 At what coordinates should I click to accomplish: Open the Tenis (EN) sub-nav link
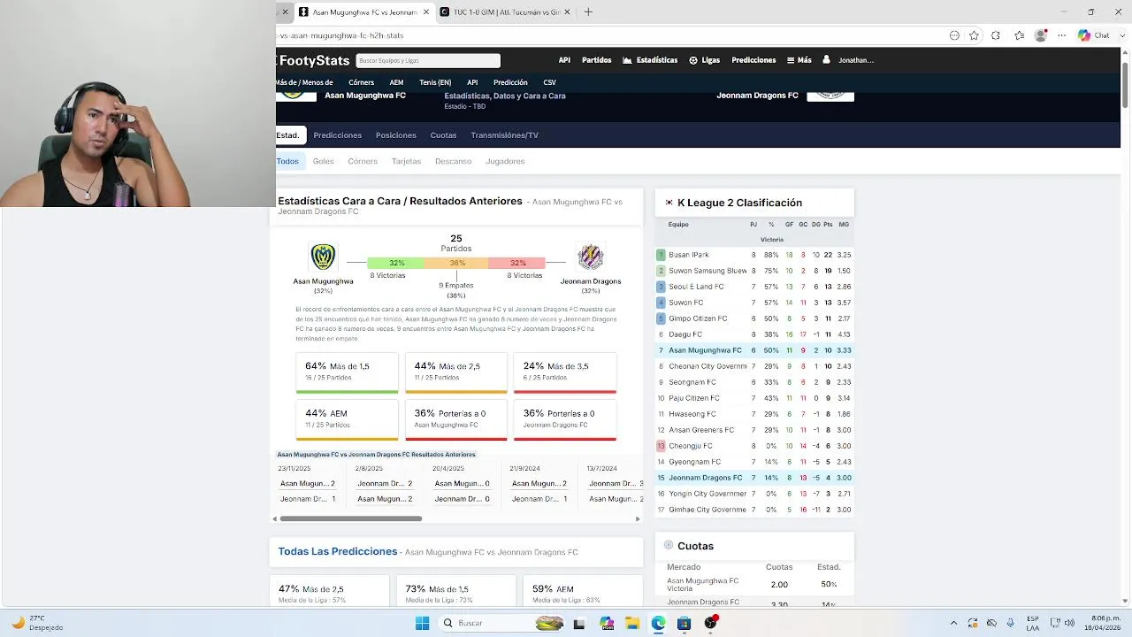pos(435,82)
